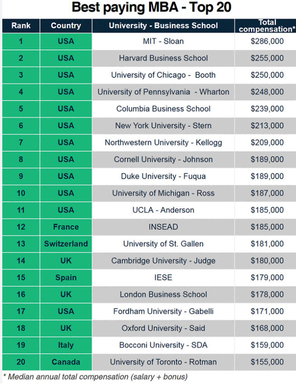Viewport: 296px width, 386px height.
Task: Select the INSEAD school cell
Action: pyautogui.click(x=163, y=227)
